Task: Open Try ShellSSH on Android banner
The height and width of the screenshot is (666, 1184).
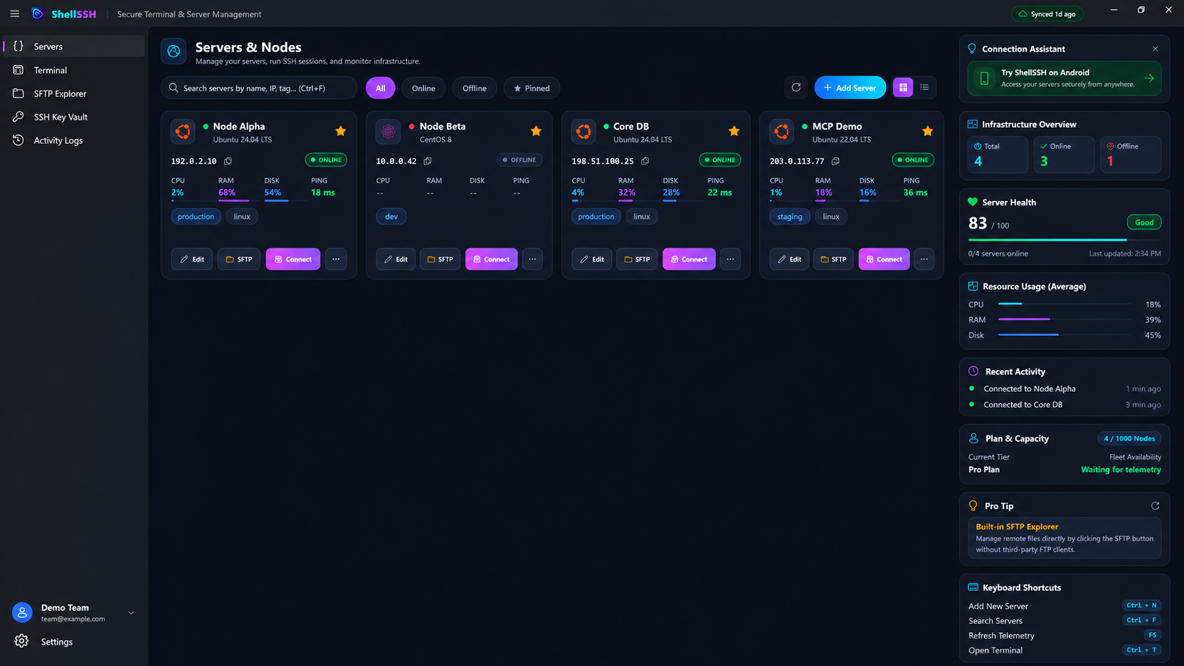Action: [x=1064, y=78]
